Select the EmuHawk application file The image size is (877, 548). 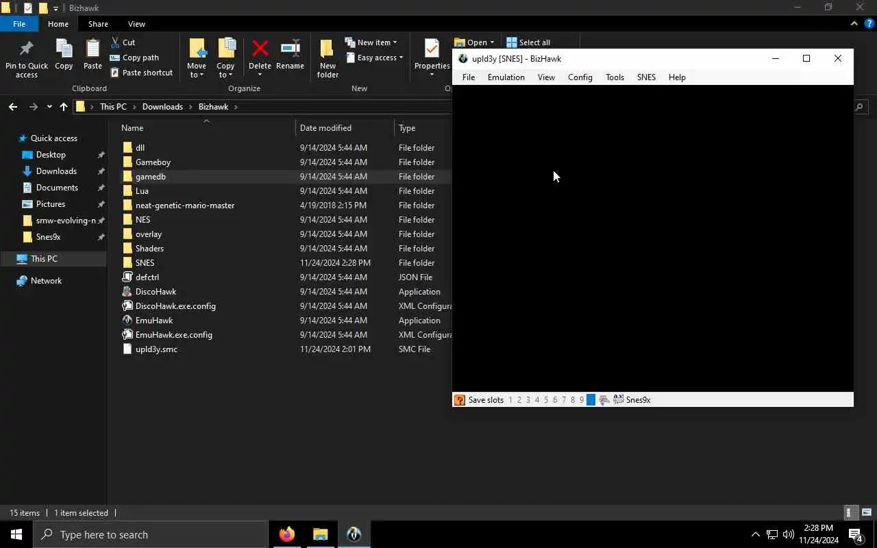(154, 321)
